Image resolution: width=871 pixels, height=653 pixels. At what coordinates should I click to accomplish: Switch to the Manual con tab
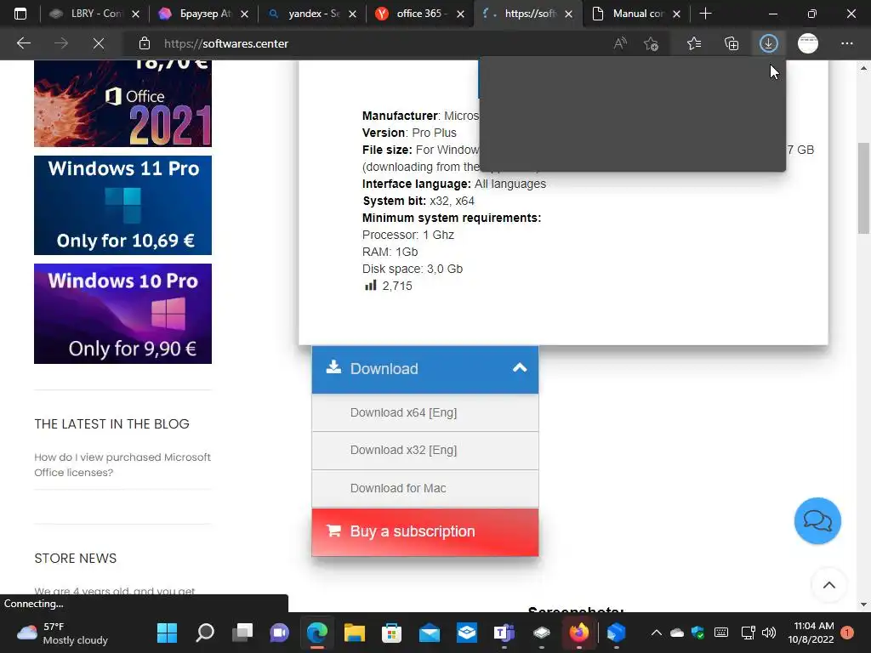636,14
